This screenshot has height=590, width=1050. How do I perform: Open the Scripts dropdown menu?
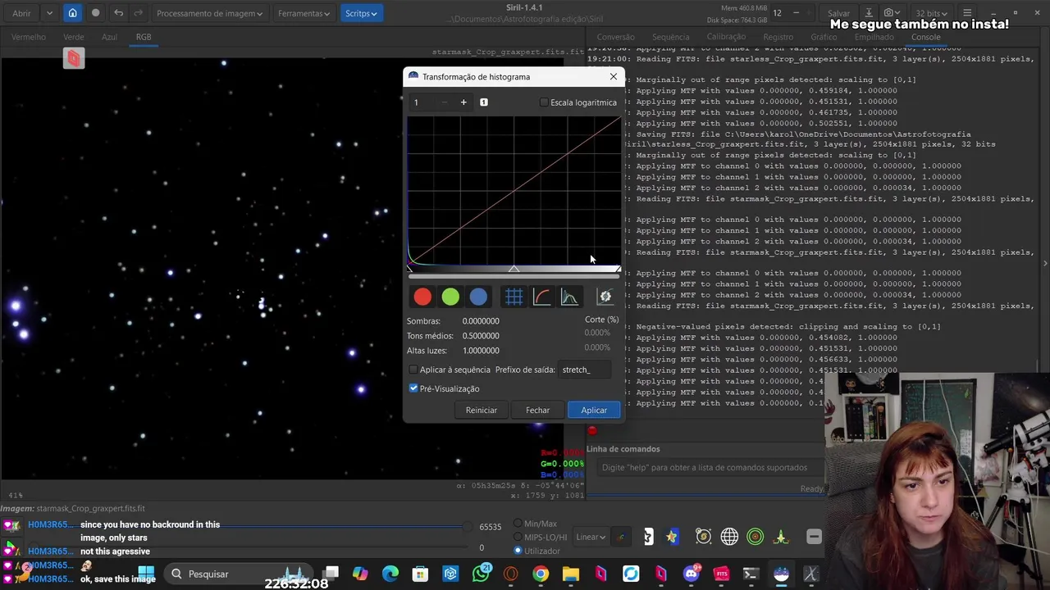(x=361, y=13)
